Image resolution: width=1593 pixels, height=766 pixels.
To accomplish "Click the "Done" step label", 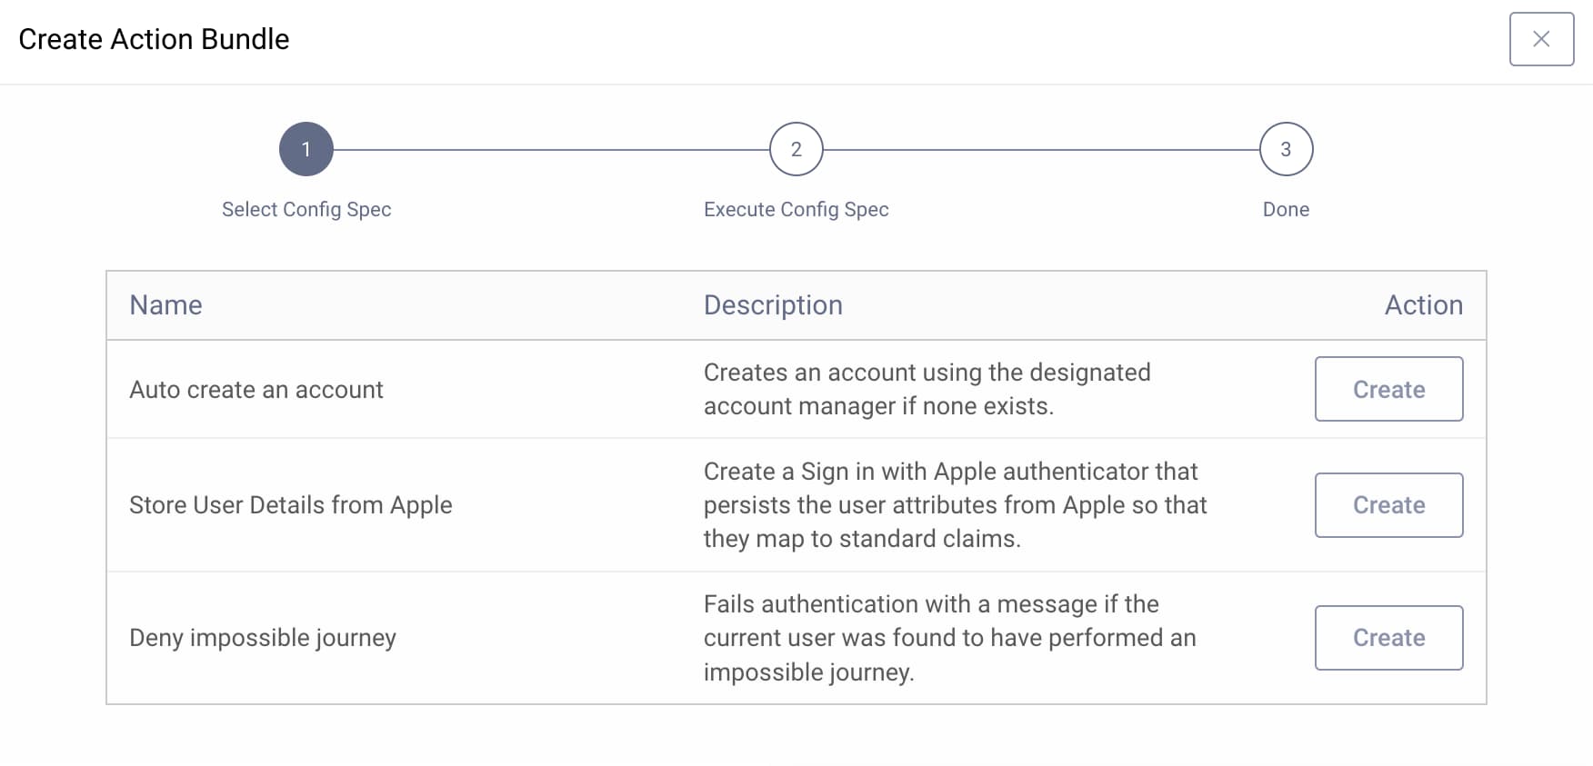I will click(1286, 209).
